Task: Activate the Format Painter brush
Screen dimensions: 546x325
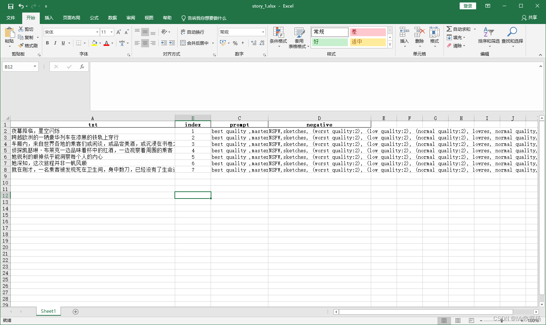Action: (x=21, y=46)
